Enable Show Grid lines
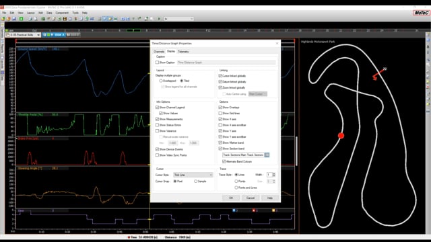Screen dimensions: 431x242 (220, 113)
